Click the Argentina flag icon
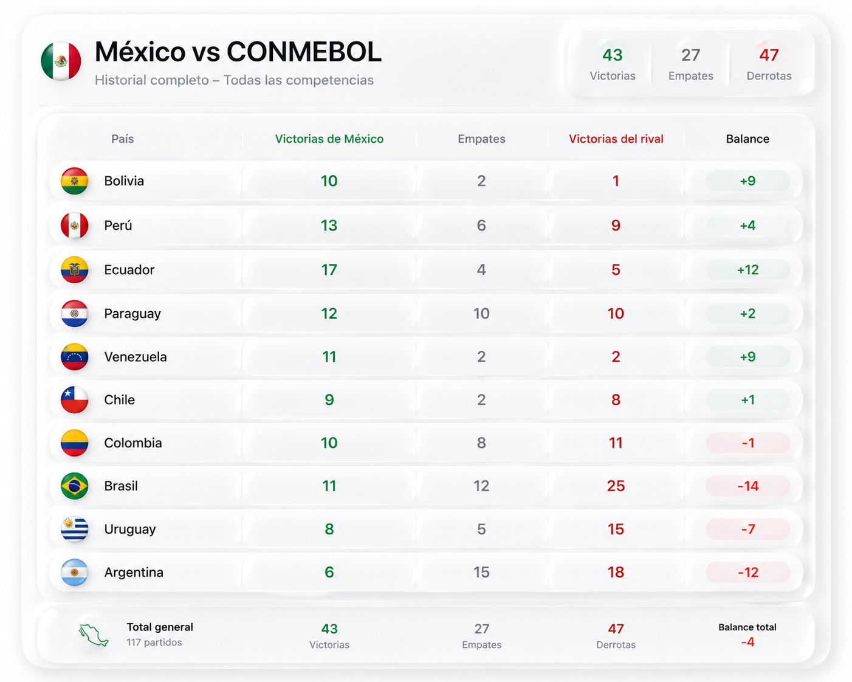This screenshot has height=682, width=852. (75, 573)
